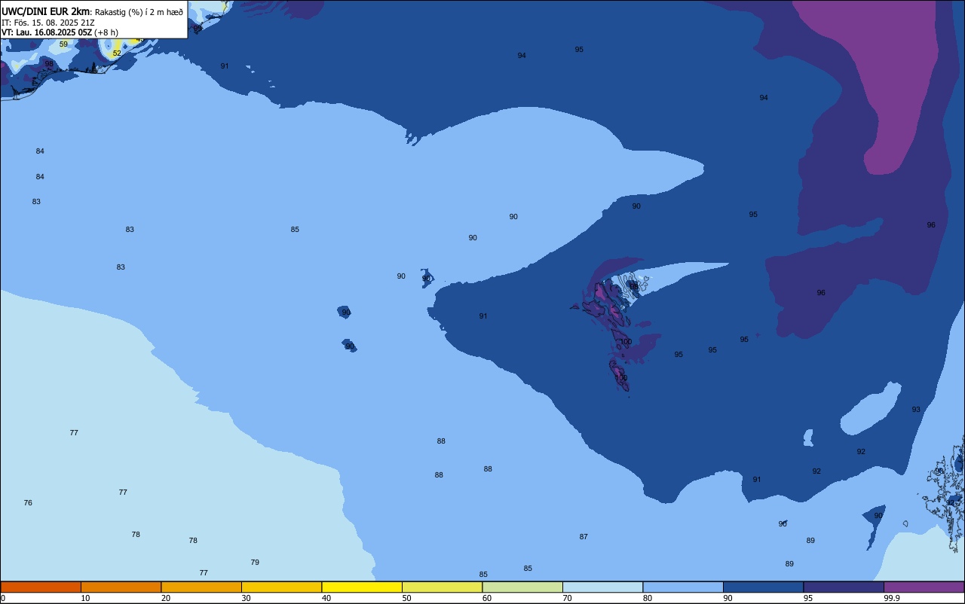Viewport: 965px width, 604px height.
Task: Click the humidity value 93 on the map
Action: pyautogui.click(x=916, y=410)
